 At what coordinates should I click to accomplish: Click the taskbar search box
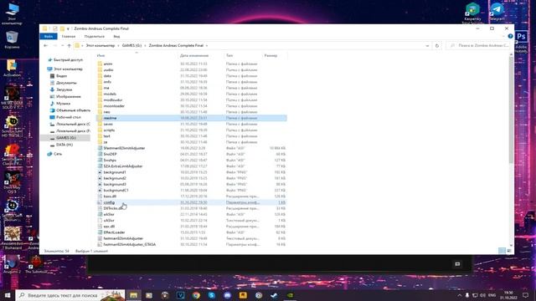coord(70,295)
